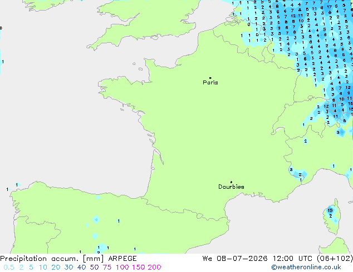Click the 10 mm legend value
This screenshot has width=353, height=272.
[43, 268]
